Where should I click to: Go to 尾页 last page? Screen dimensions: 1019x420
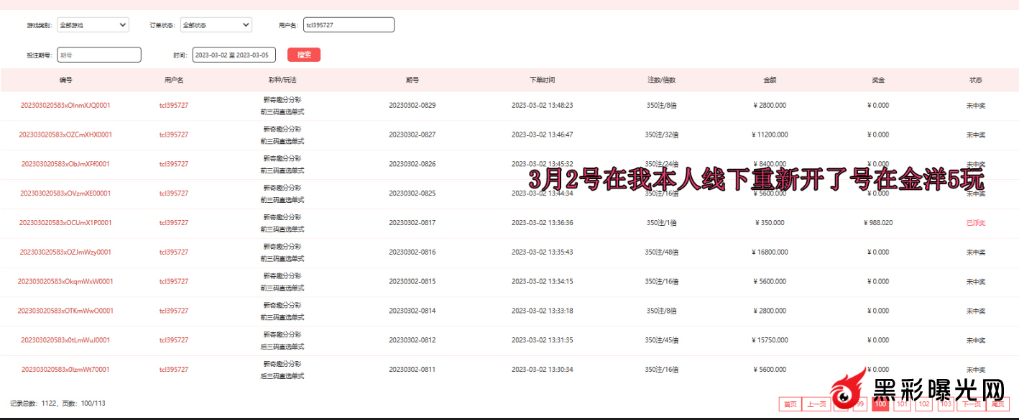click(997, 404)
